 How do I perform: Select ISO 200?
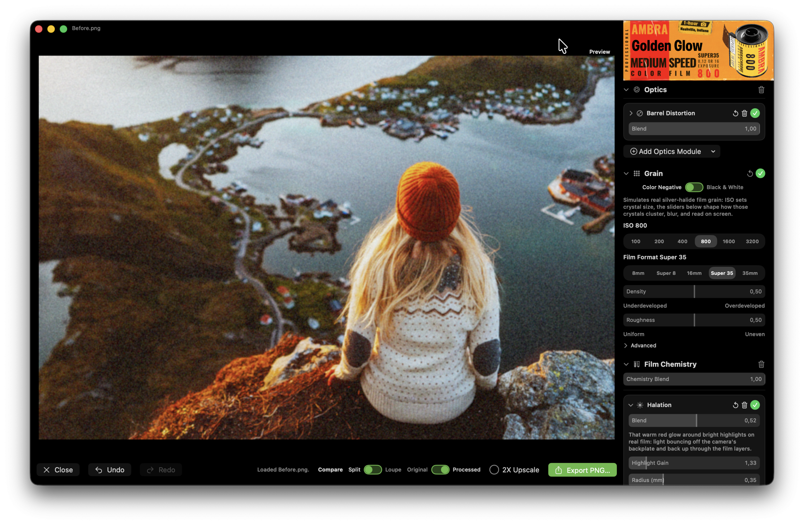(x=659, y=242)
